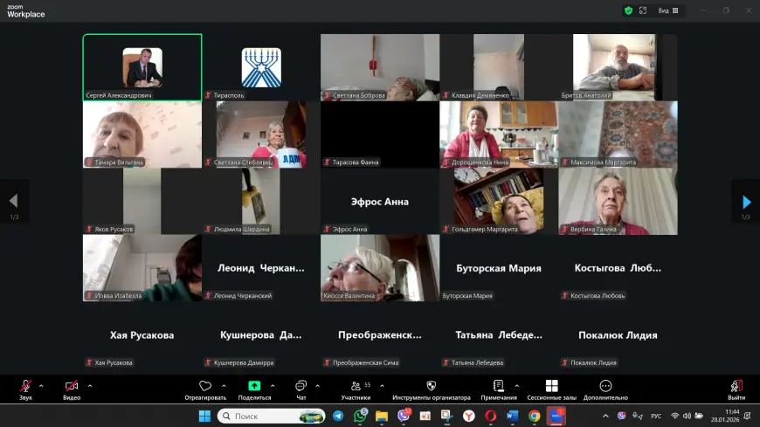
Task: Toggle the full screen icon beside Вид
Action: point(643,10)
